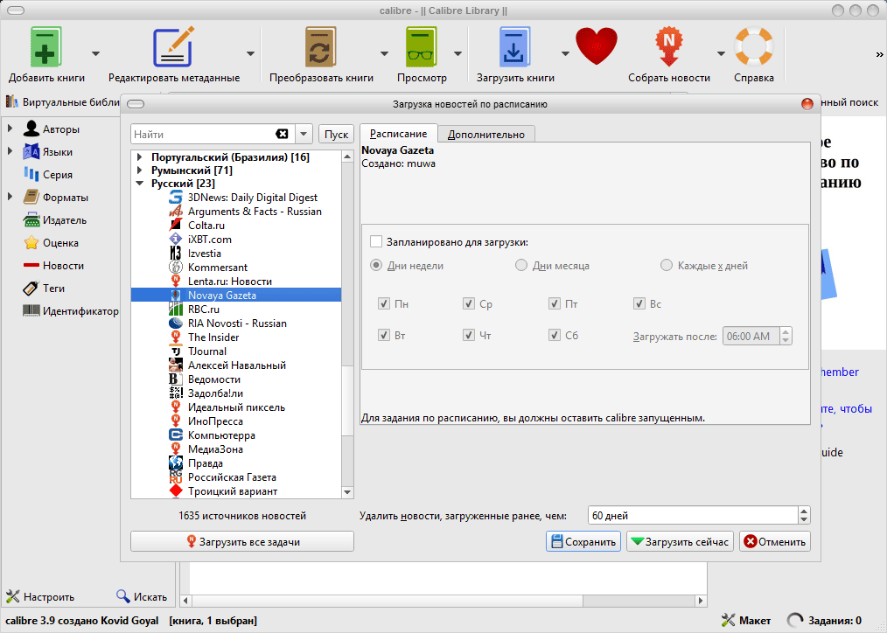Select the Kommersant news source

coord(218,268)
